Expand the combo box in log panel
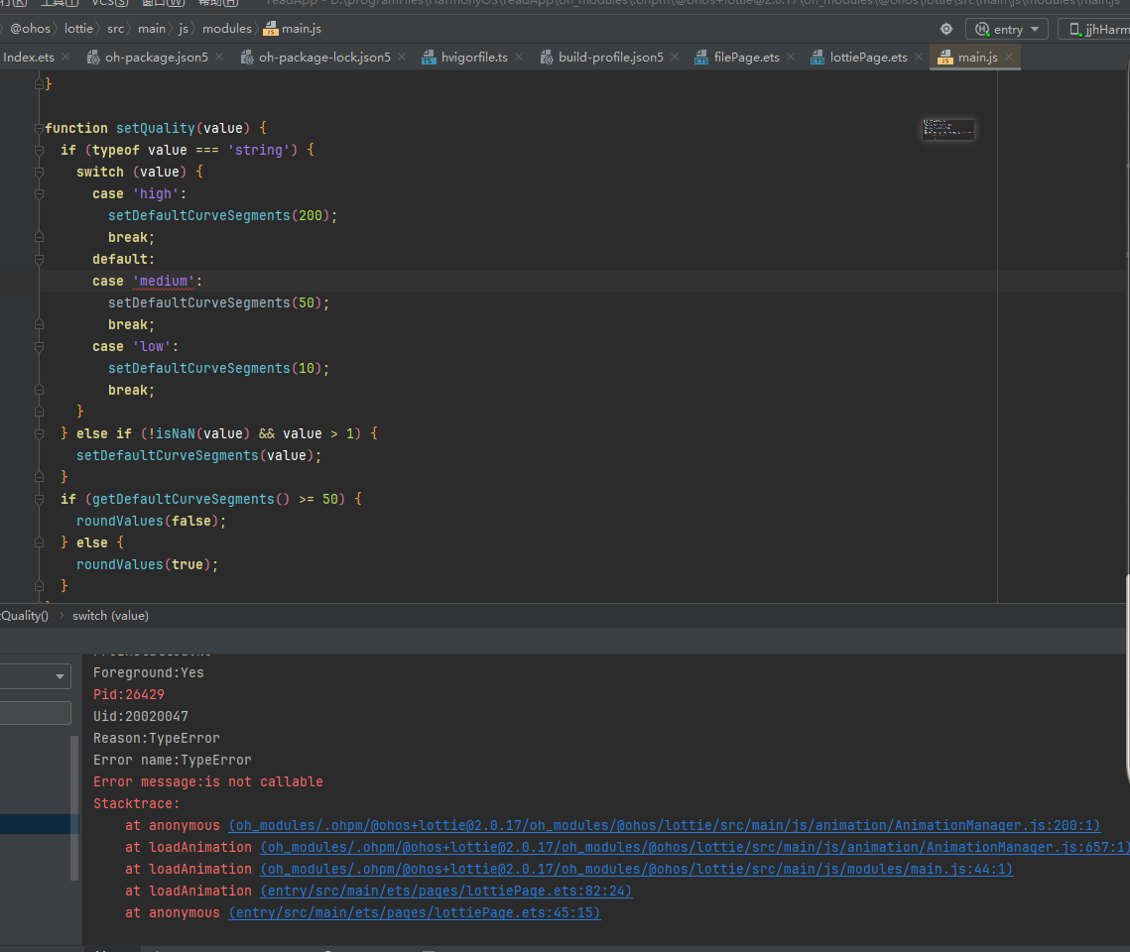 pos(61,677)
